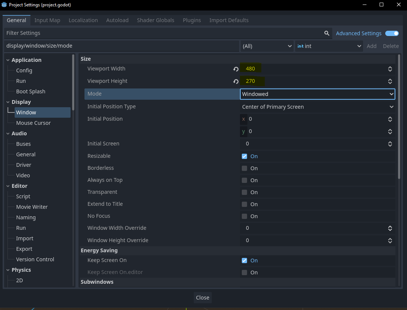The height and width of the screenshot is (310, 407).
Task: Click the search magnifier icon in Filter Settings
Action: pyautogui.click(x=327, y=33)
